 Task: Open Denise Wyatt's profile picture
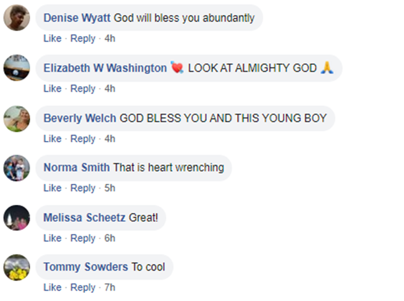[17, 18]
